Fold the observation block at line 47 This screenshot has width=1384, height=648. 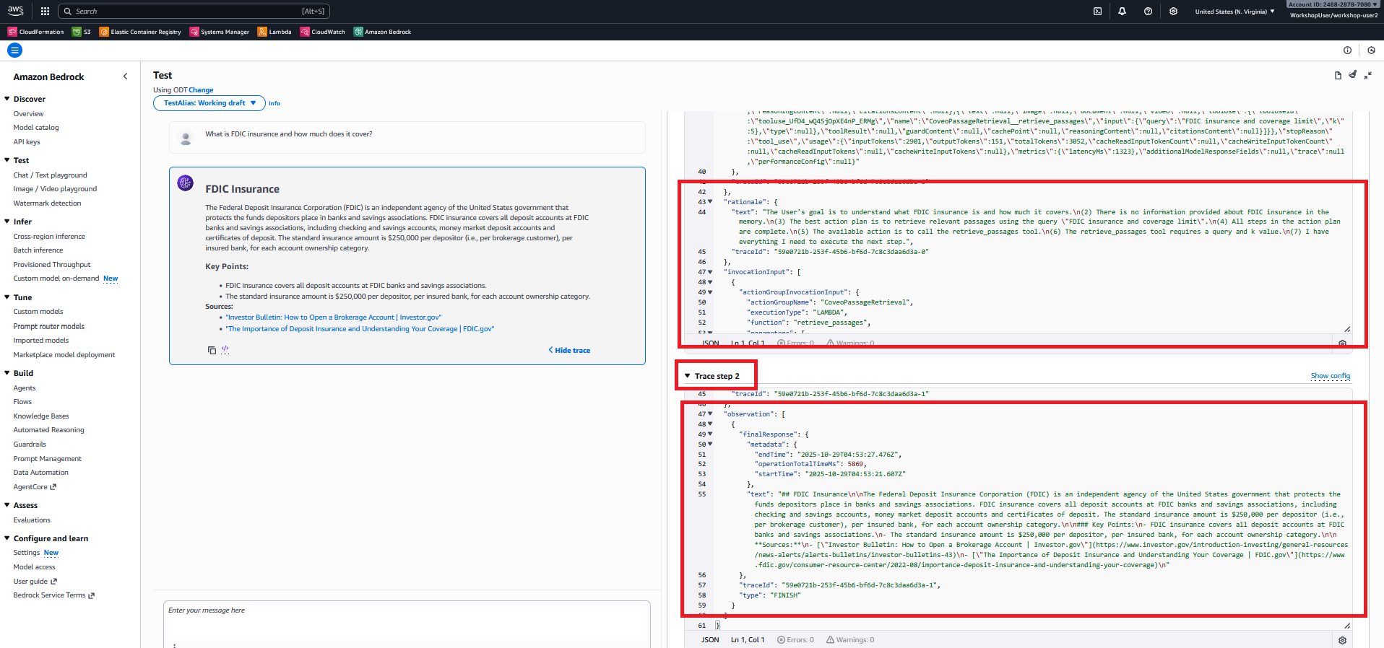click(x=710, y=414)
